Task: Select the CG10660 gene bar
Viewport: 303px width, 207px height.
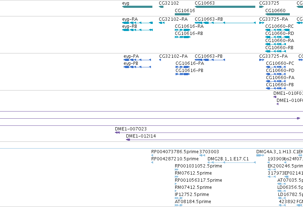Action: coord(277,14)
